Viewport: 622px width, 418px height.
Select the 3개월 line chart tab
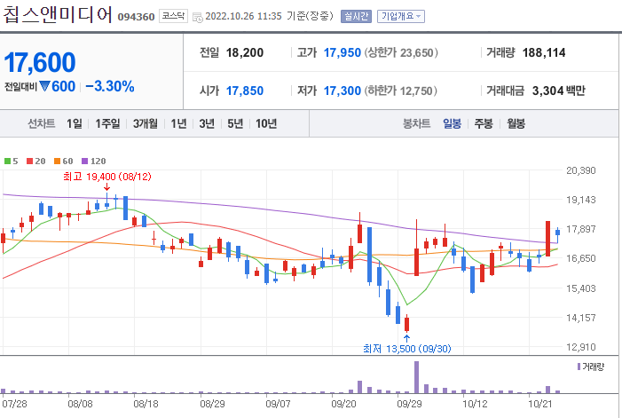(x=146, y=123)
